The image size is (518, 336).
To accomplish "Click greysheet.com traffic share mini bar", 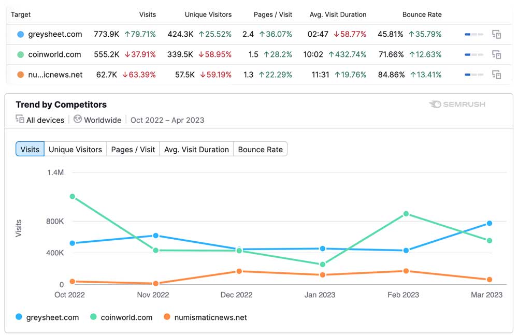I will (x=474, y=34).
